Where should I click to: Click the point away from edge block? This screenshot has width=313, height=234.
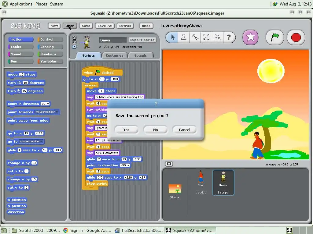(28, 121)
